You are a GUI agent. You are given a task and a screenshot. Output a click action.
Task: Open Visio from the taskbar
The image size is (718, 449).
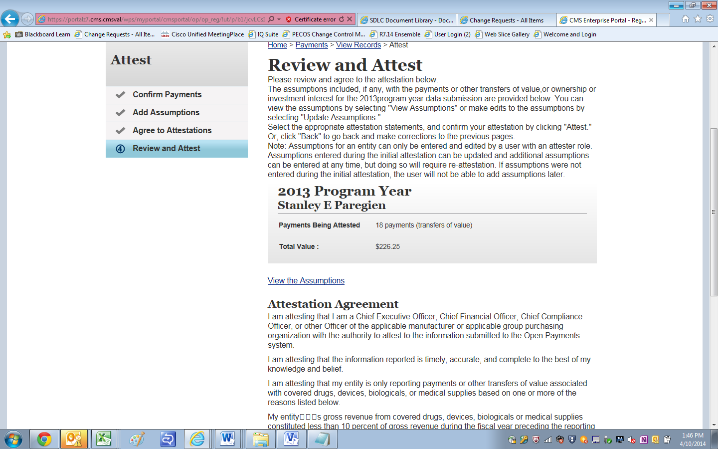point(291,439)
